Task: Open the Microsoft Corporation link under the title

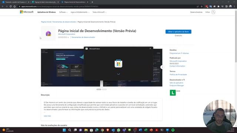Action: pos(67,34)
